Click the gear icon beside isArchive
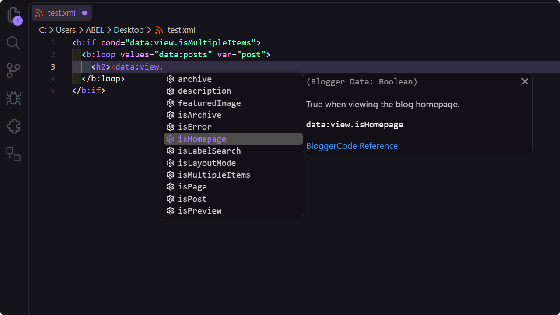This screenshot has width=560, height=315. tap(171, 115)
